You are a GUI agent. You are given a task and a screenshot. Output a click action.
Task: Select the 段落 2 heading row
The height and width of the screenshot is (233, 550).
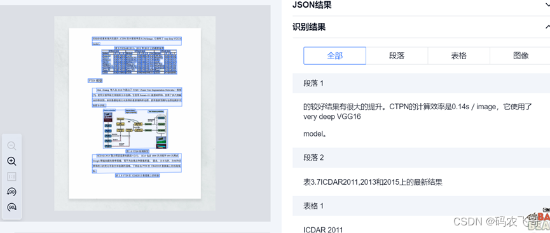tap(422, 157)
